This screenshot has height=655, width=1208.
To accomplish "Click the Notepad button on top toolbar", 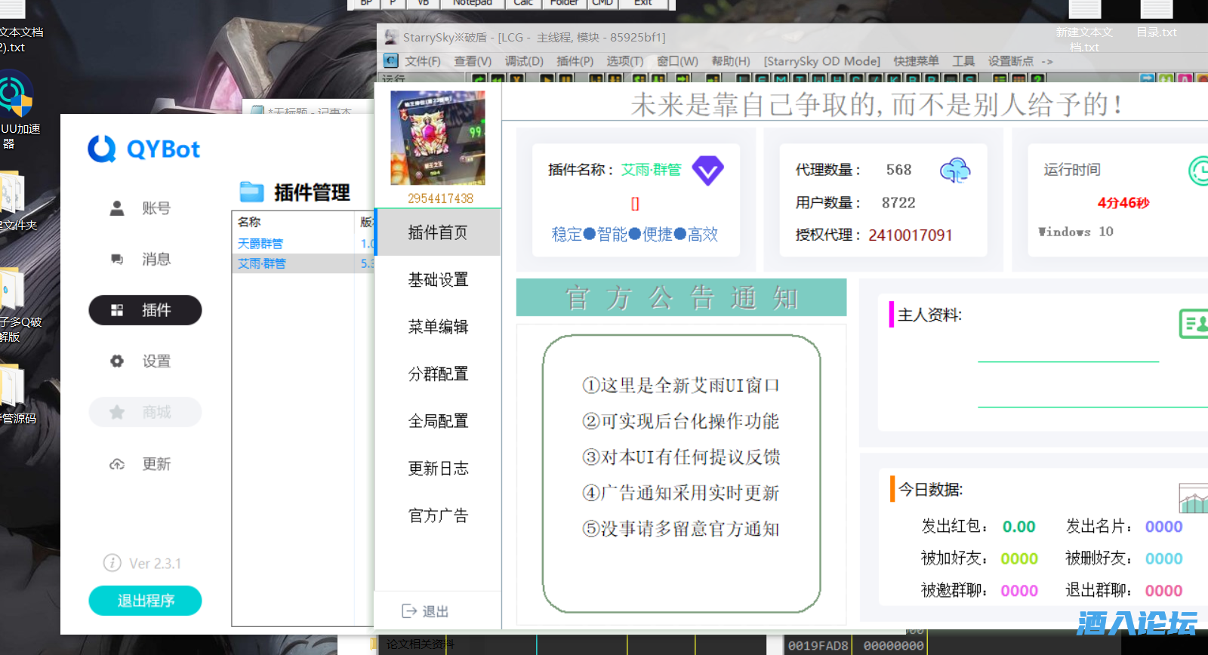I will pyautogui.click(x=472, y=3).
